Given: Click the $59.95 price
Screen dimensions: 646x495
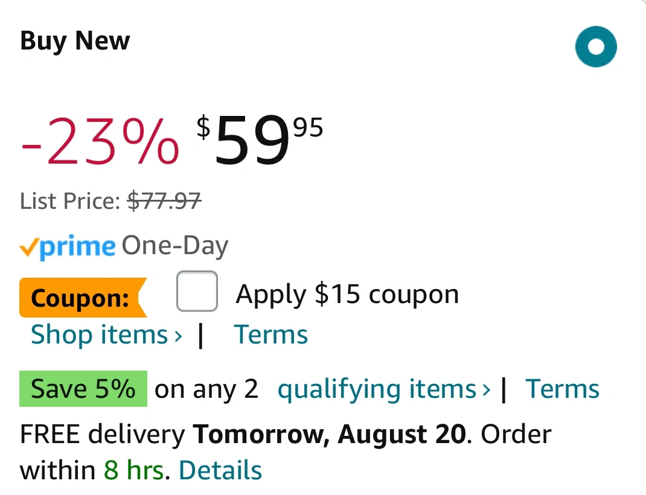Looking at the screenshot, I should click(x=260, y=141).
